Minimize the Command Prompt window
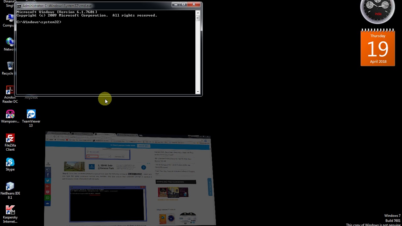402x226 pixels. [176, 4]
